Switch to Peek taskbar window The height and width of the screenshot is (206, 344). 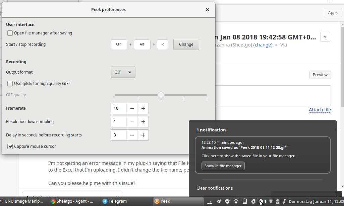pos(178,201)
